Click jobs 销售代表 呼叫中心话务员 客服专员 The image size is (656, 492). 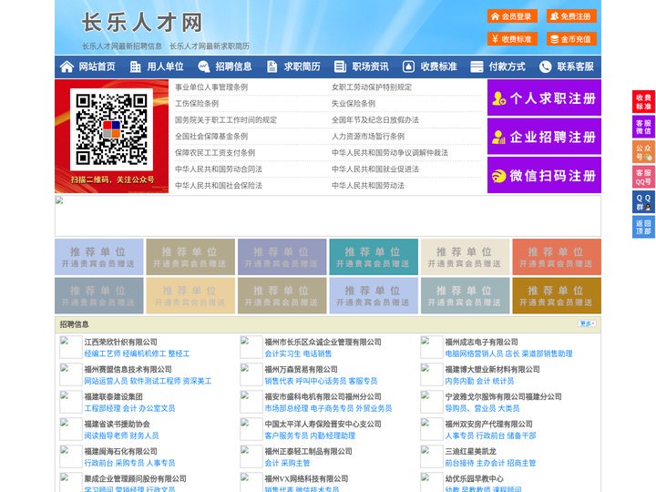coord(321,381)
